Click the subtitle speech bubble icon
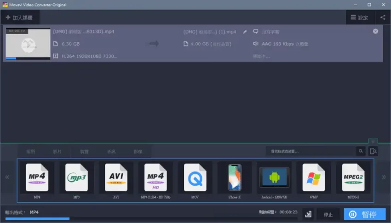This screenshot has height=223, width=391. 256,31
